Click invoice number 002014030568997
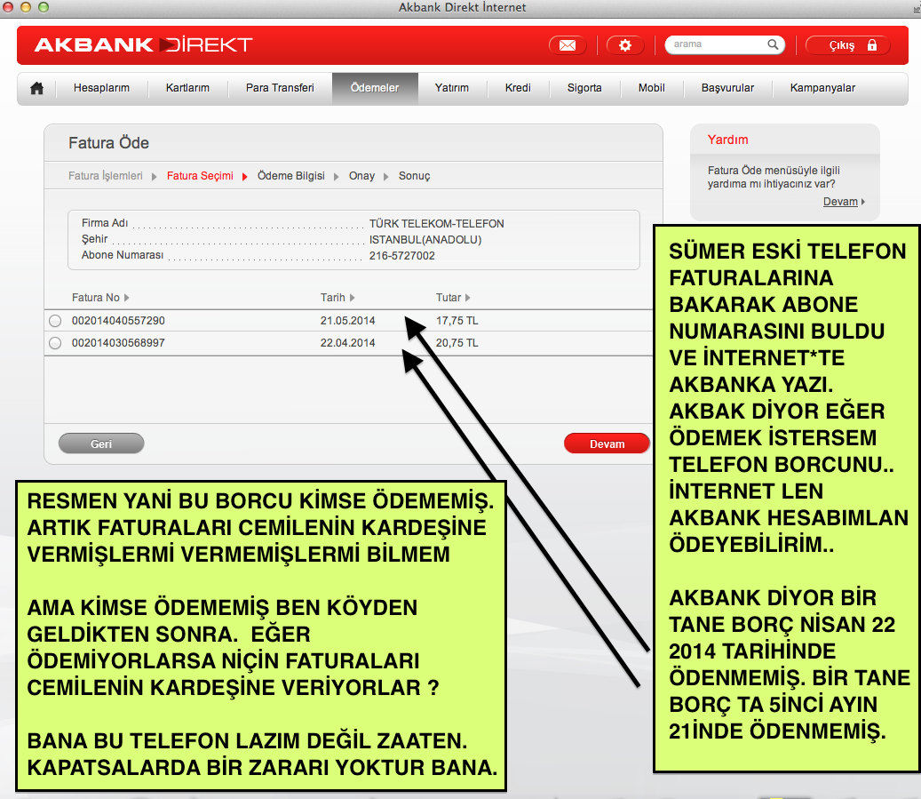 [118, 343]
